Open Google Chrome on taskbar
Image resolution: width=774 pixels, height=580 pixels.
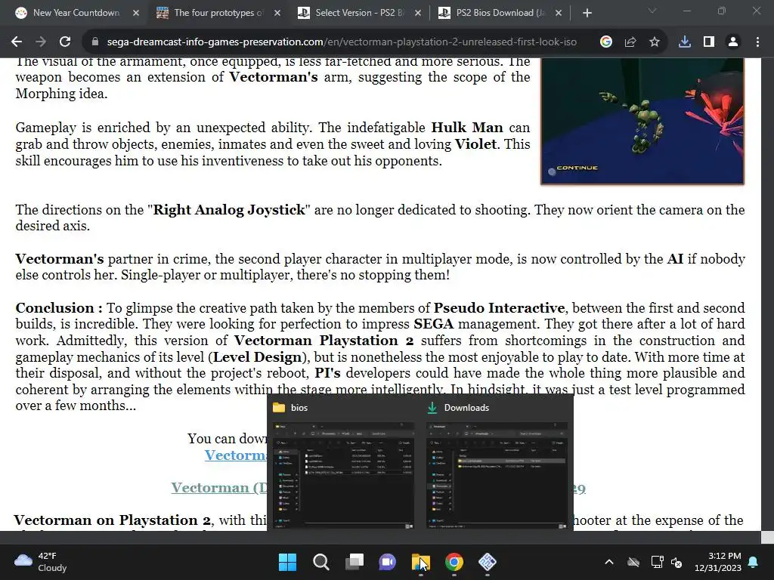[x=454, y=562]
